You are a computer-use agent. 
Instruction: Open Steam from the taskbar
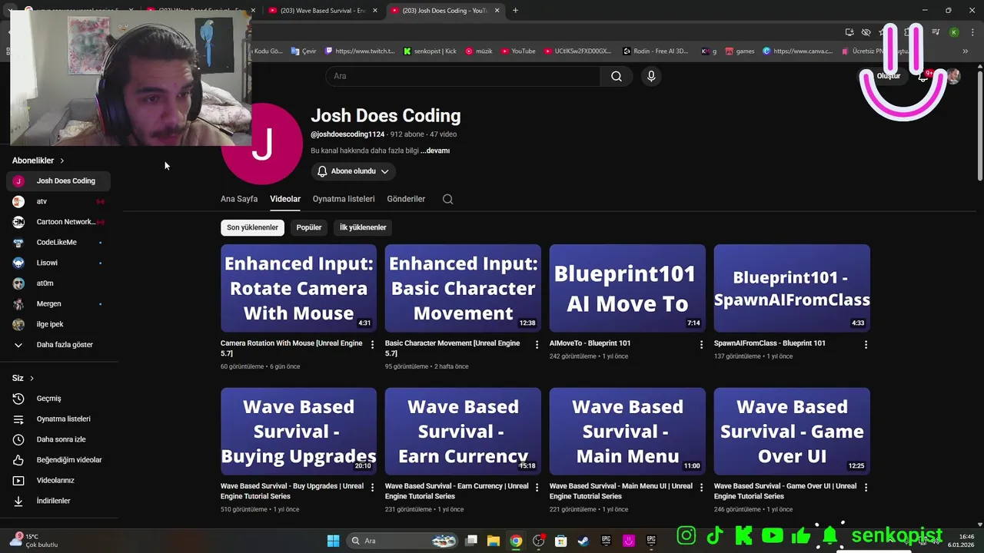coord(583,541)
